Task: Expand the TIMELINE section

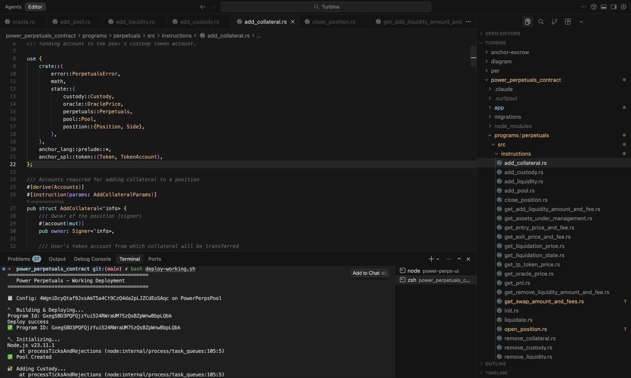Action: tap(554, 373)
